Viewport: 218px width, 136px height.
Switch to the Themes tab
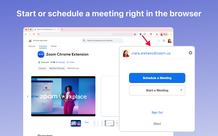coord(53,46)
